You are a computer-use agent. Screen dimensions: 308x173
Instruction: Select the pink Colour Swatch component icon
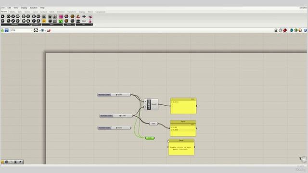[61, 16]
